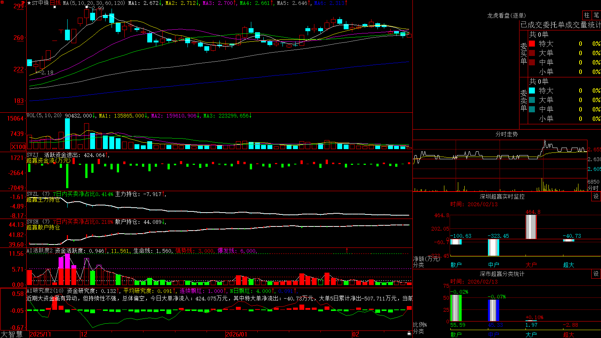Click the VOL(5,10,20) indicator label
The width and height of the screenshot is (601, 338).
pos(44,116)
